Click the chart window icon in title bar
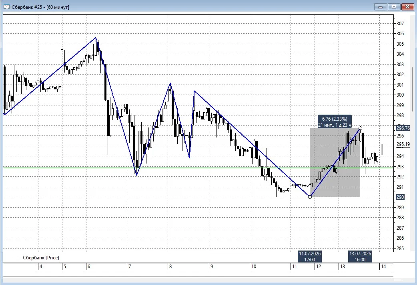Image resolution: width=417 pixels, height=285 pixels. (6, 7)
